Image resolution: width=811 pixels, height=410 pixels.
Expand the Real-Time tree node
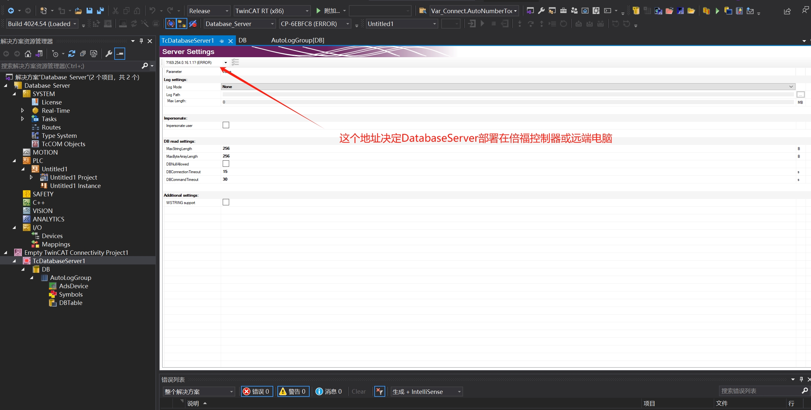pos(23,111)
